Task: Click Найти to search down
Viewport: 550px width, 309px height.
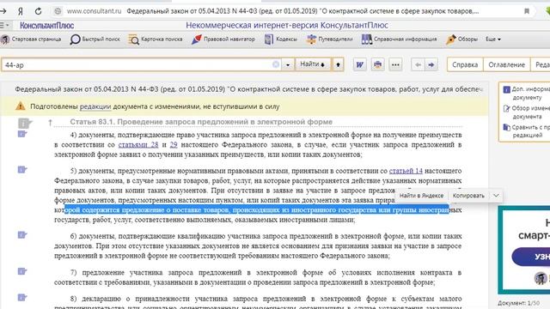Action: pos(313,64)
